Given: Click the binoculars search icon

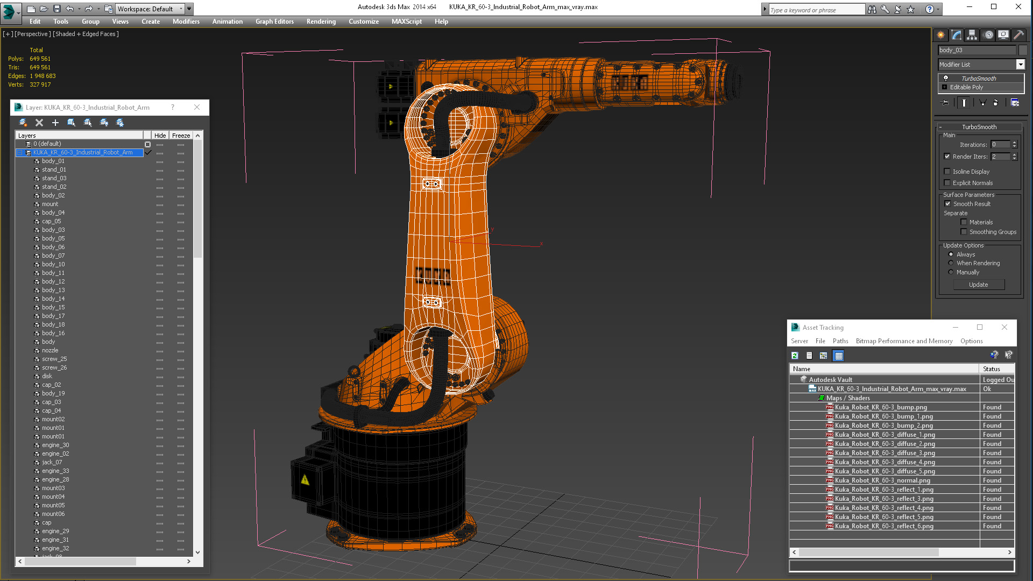Looking at the screenshot, I should 872,9.
